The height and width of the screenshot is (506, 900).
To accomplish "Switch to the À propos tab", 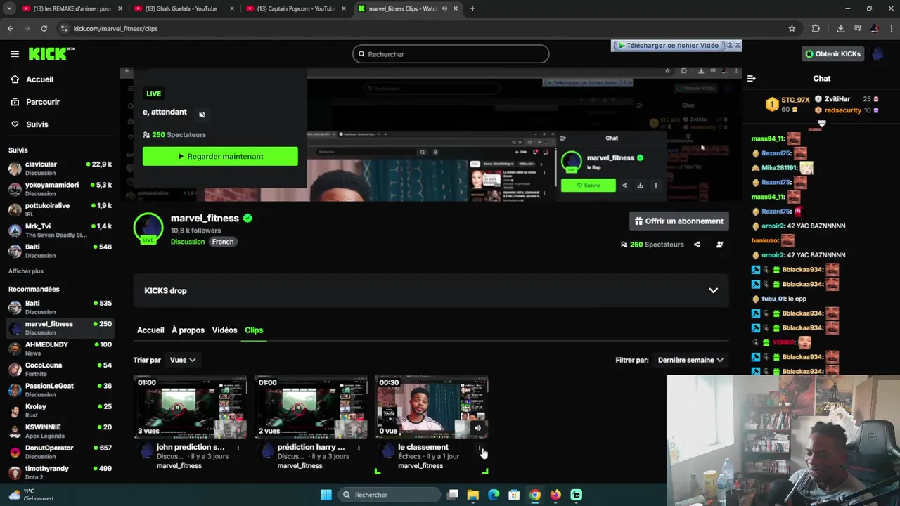I will click(188, 330).
